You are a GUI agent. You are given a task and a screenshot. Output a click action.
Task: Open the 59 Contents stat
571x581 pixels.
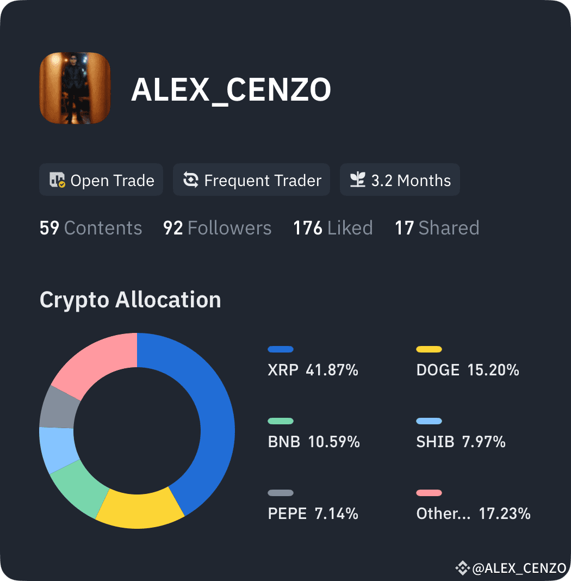click(x=91, y=228)
